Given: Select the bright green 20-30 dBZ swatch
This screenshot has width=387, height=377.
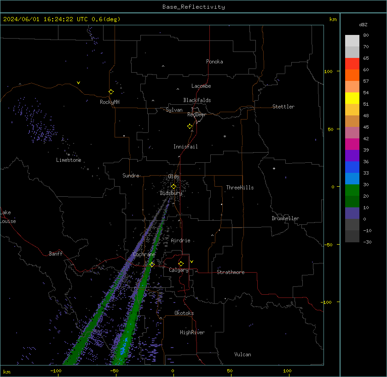Looking at the screenshot, I should pyautogui.click(x=352, y=190).
